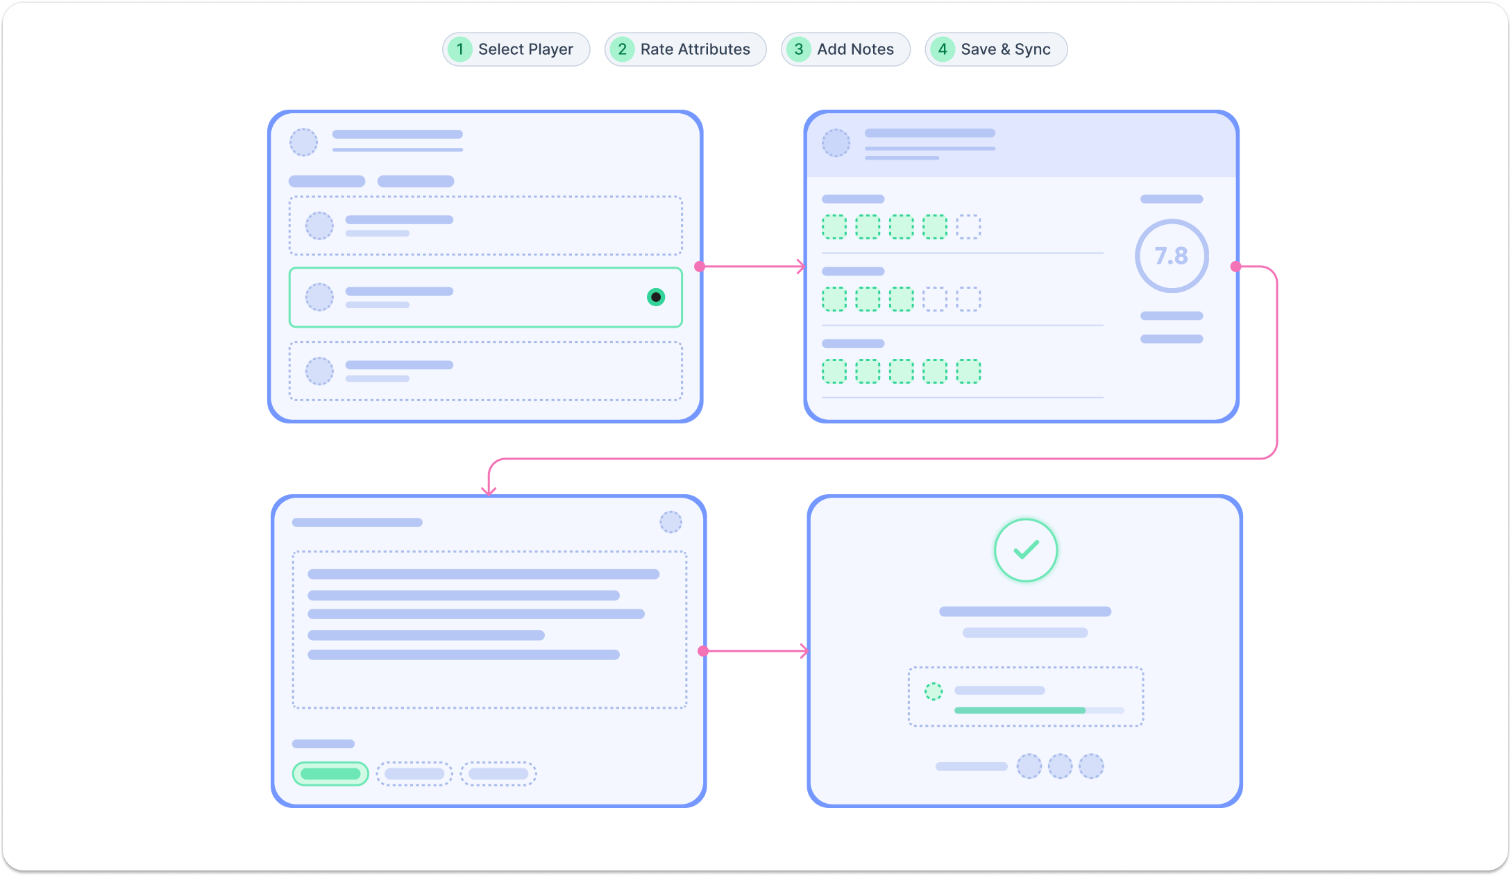Select the radio button on the highlighted player row
This screenshot has width=1511, height=876.
tap(655, 297)
